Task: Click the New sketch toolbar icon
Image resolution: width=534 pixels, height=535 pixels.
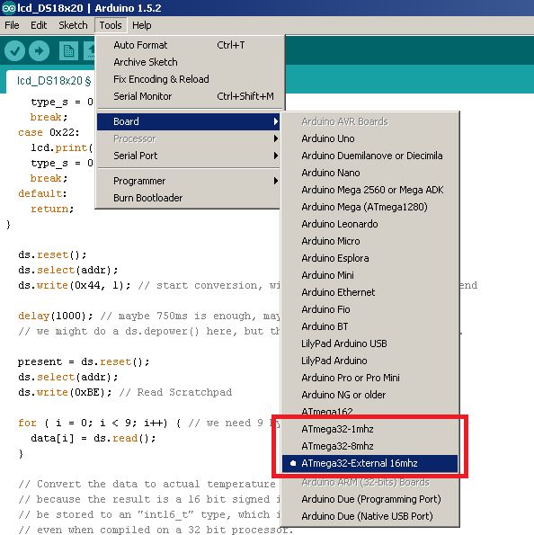Action: [68, 51]
